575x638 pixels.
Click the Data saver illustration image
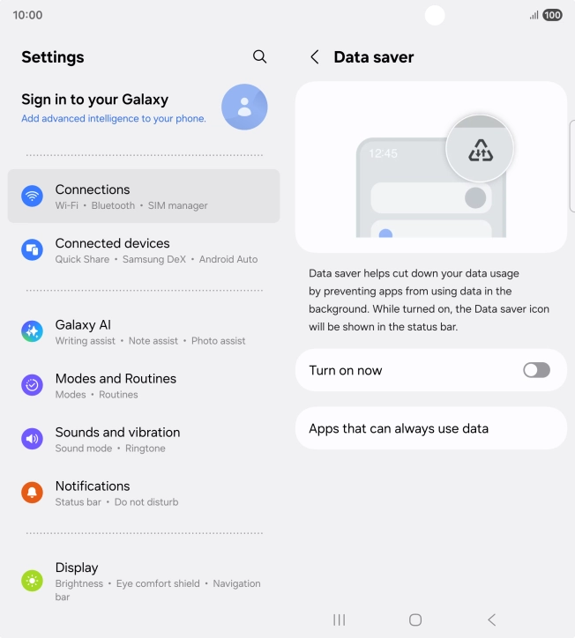[431, 167]
